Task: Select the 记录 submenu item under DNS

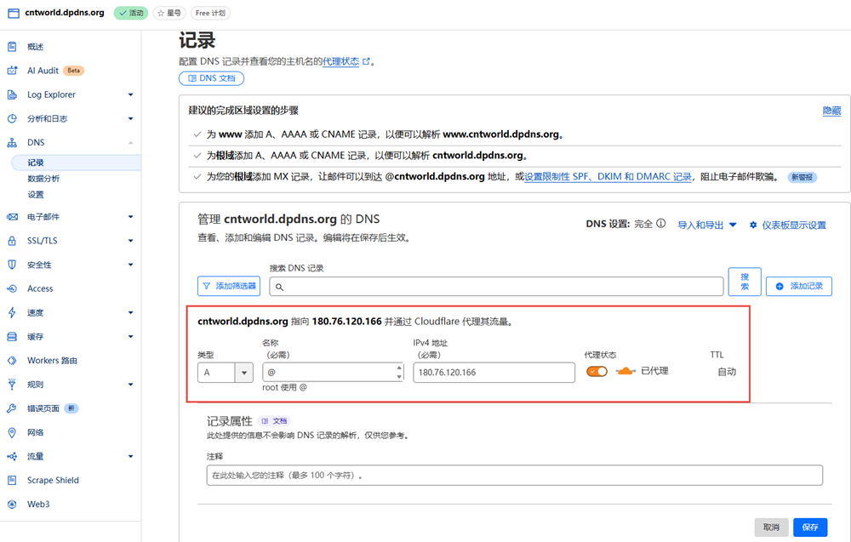Action: tap(76, 163)
